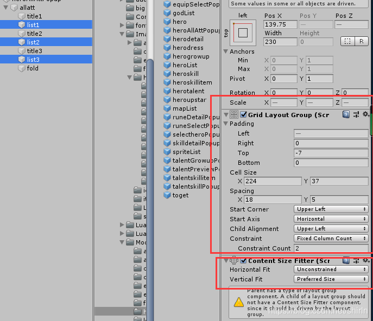Screen dimensions: 373x321
Task: Click the allatt object cube icon
Action: point(14,8)
